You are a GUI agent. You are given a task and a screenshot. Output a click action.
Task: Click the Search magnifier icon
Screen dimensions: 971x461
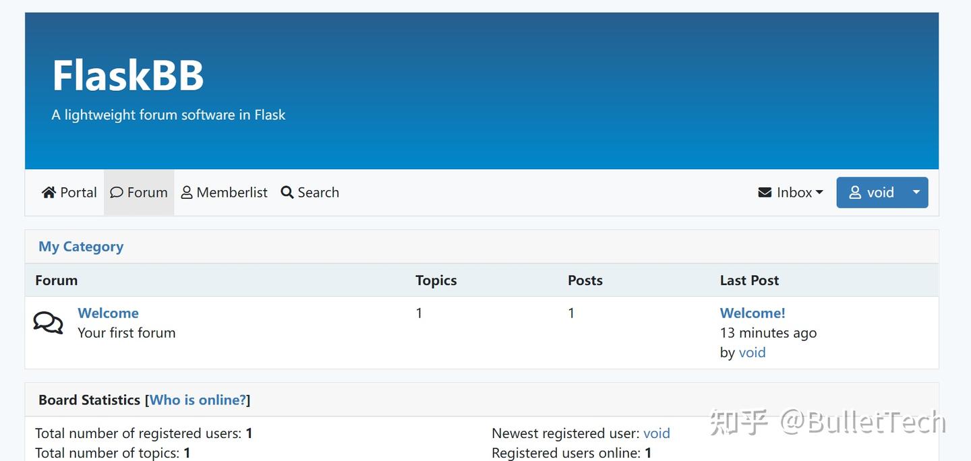coord(287,193)
